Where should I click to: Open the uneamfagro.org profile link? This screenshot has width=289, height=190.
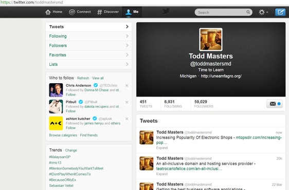[x=221, y=76]
